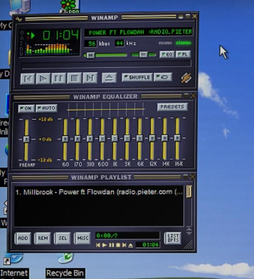Screen dimensions: 254x279
Task: Open the Winamp main menu icon in title bar
Action: [19, 19]
